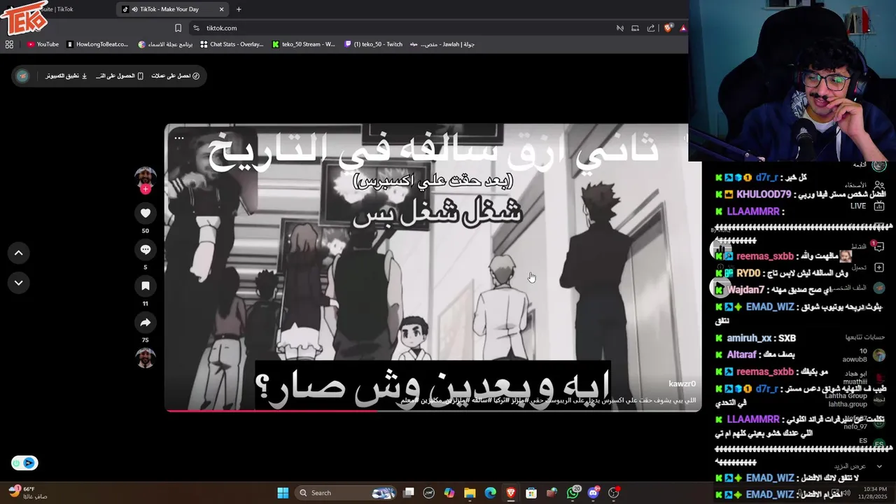Screen dimensions: 896x504
Task: Open the Jawlah bookmark
Action: point(442,44)
